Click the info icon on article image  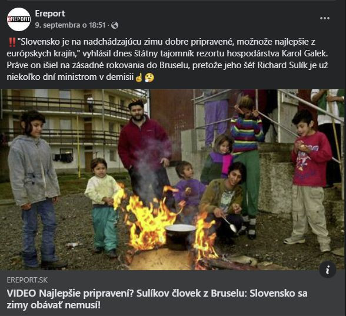(x=327, y=270)
